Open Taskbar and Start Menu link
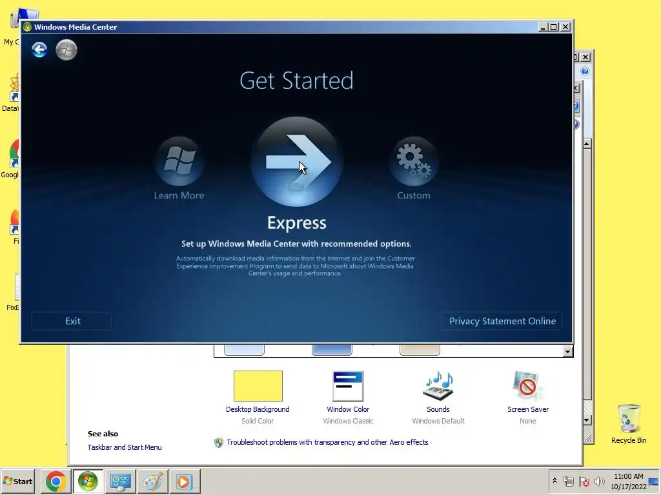 [x=125, y=447]
